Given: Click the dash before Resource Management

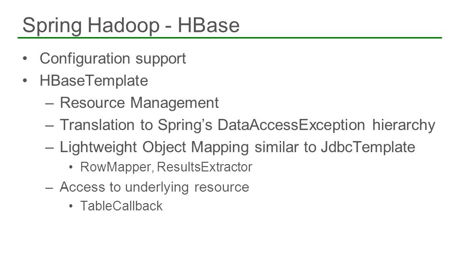Looking at the screenshot, I should coord(50,104).
